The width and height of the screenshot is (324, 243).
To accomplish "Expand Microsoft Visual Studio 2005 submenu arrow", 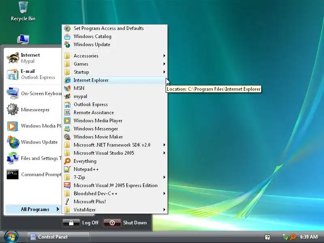I will click(164, 153).
